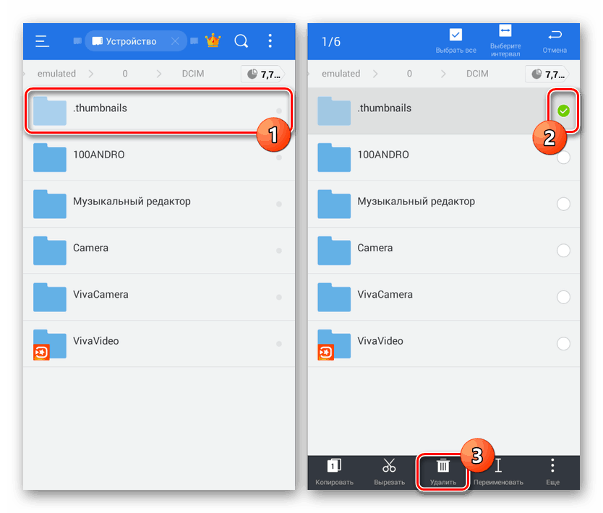Open VivaCamera folder in left screen

(159, 297)
